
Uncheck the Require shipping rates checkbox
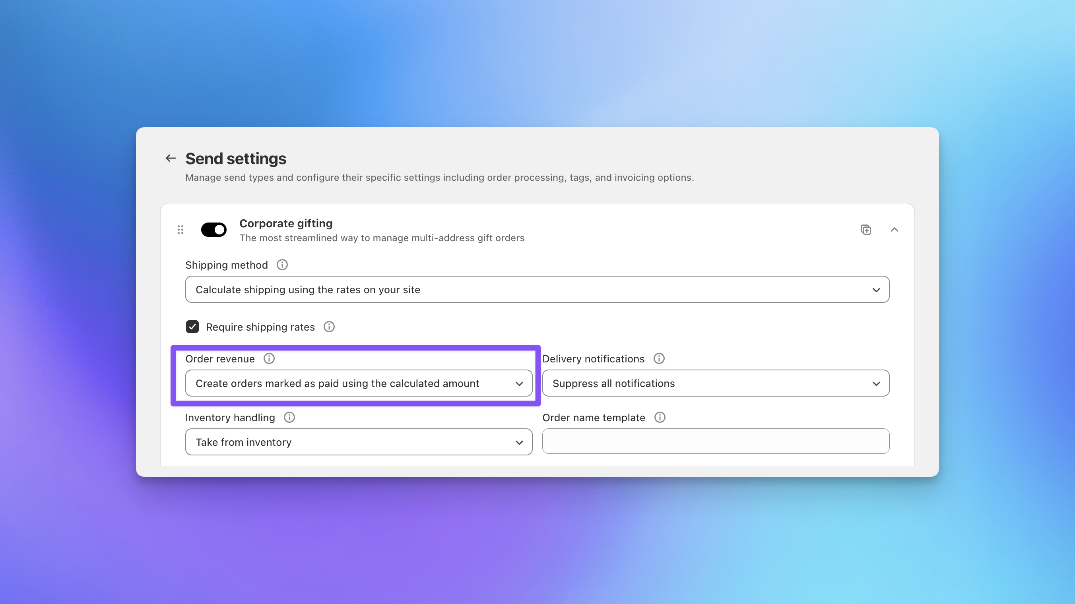point(192,327)
